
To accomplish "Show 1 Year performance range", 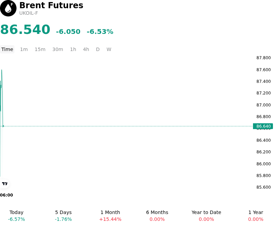I will [256, 216].
